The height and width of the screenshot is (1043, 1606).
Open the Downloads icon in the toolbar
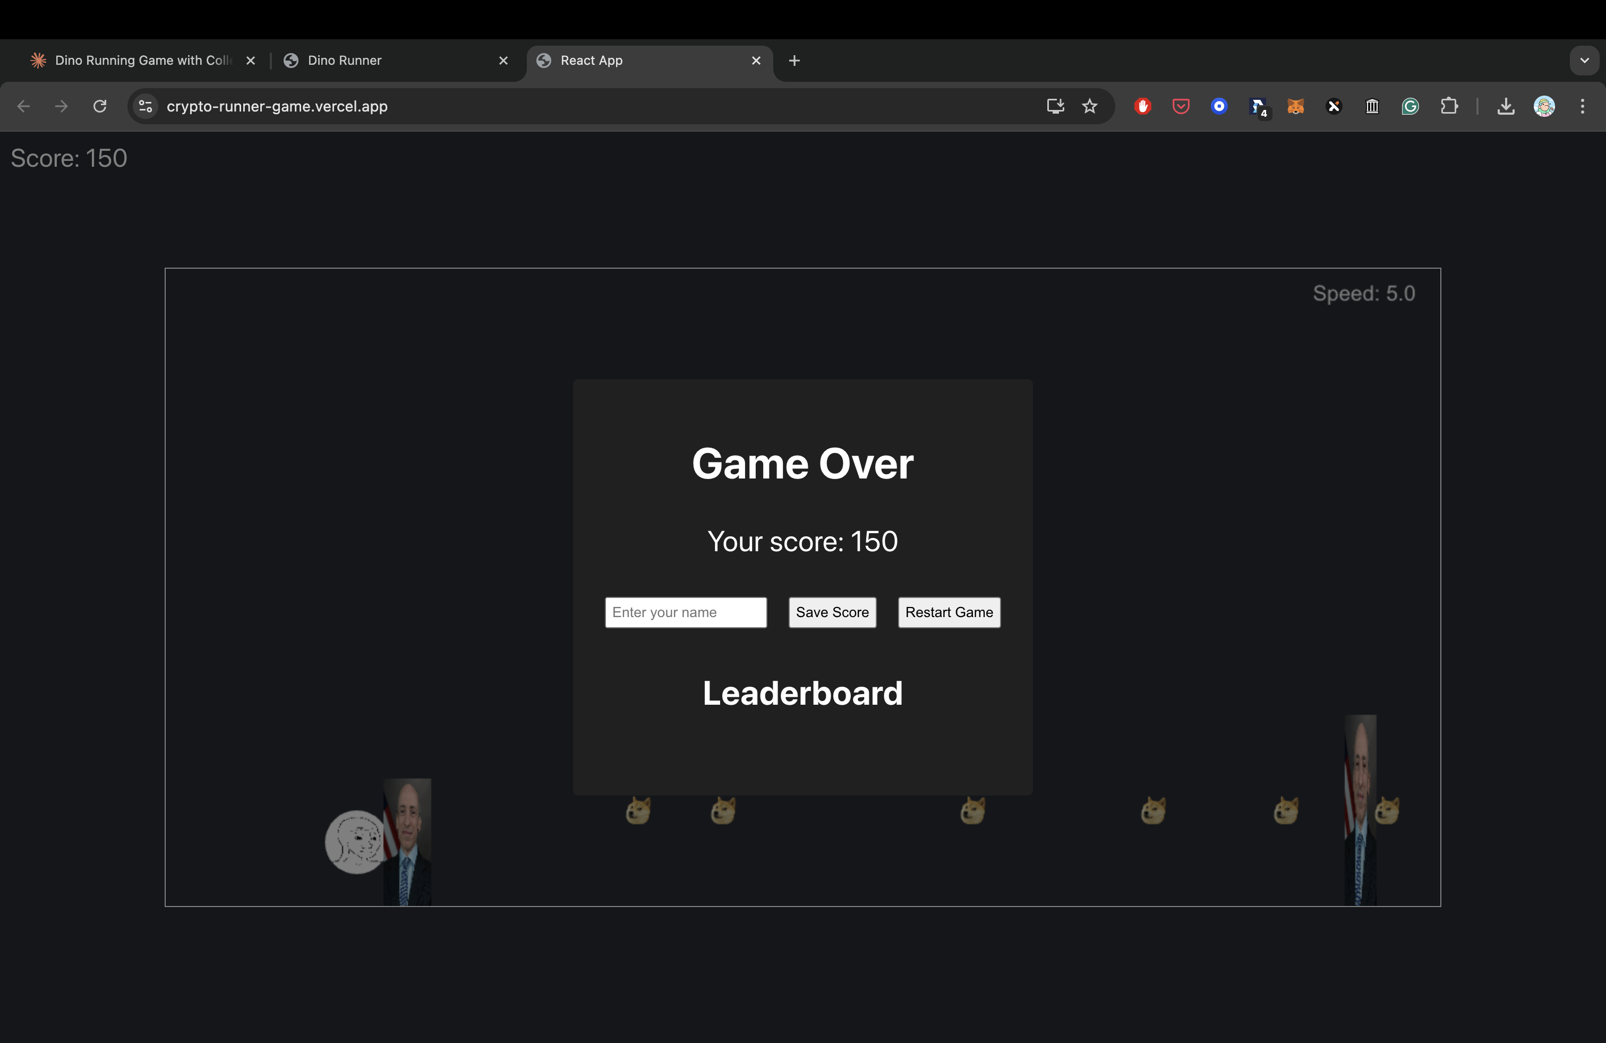1506,106
